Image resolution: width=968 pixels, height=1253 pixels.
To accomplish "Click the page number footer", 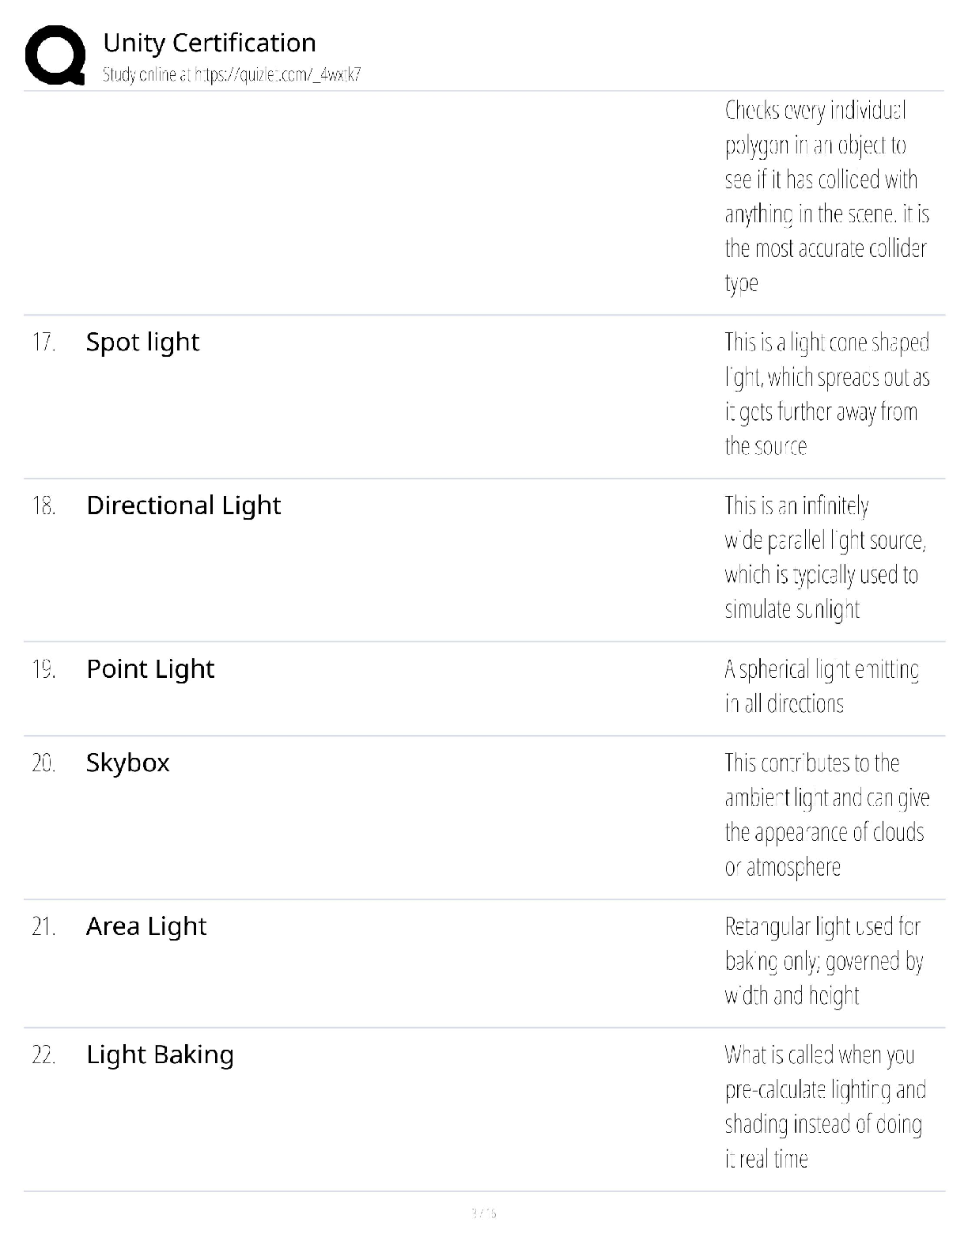I will pyautogui.click(x=483, y=1213).
